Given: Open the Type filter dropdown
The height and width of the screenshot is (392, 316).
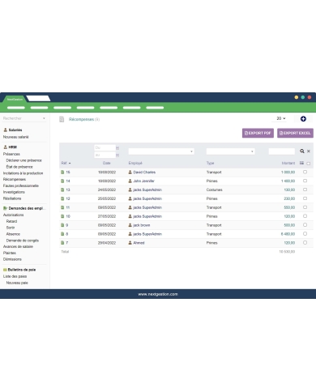Looking at the screenshot, I should pos(230,151).
